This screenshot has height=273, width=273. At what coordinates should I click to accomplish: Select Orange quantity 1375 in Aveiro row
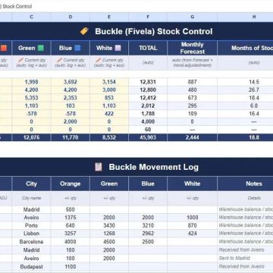coord(71,218)
